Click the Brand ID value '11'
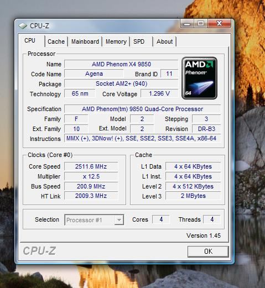265x288 pixels. (x=169, y=74)
